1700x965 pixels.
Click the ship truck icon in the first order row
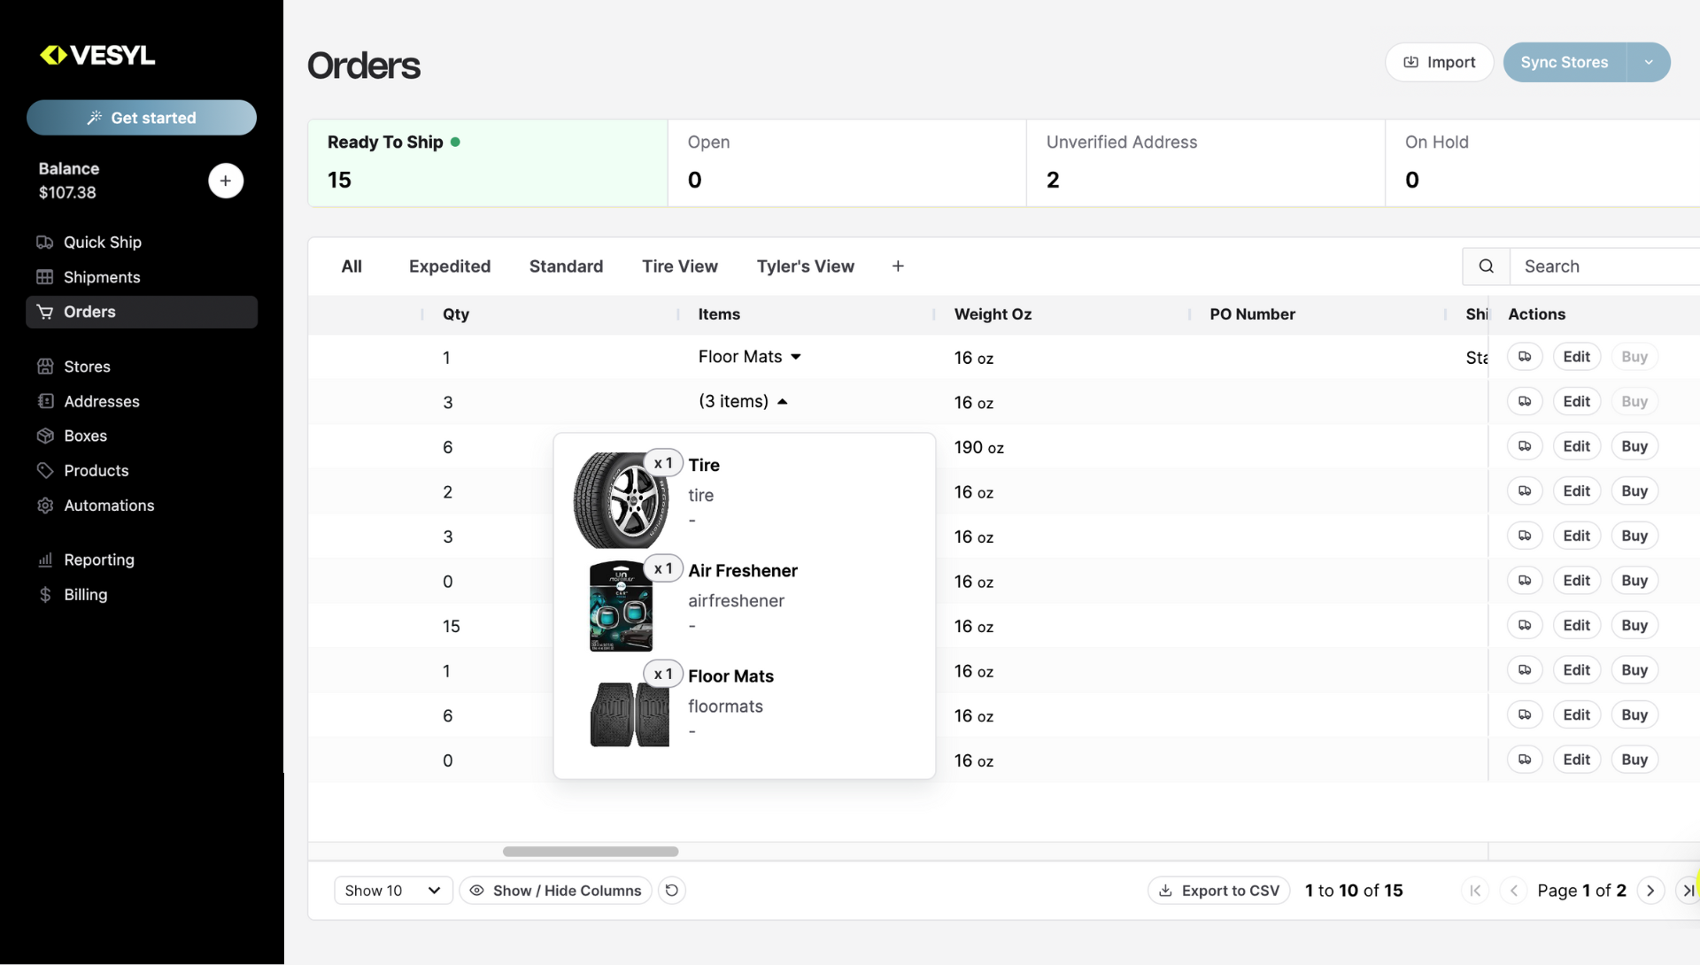click(x=1525, y=357)
